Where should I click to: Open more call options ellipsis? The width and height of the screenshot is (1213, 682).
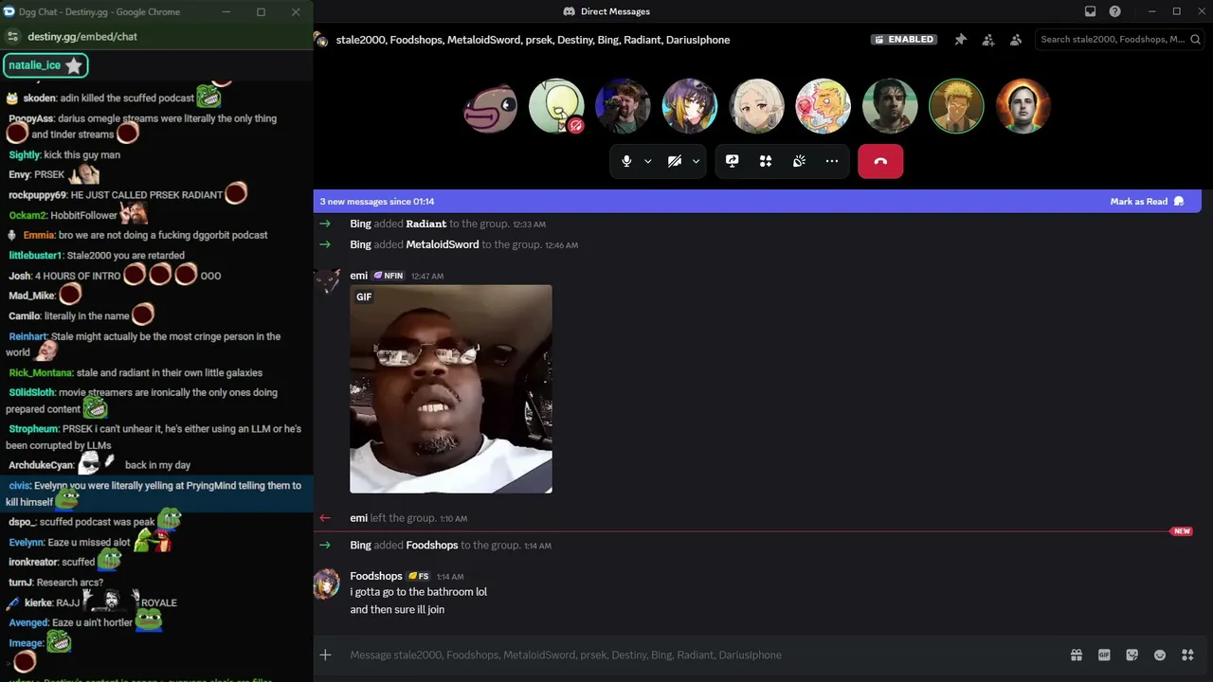click(832, 161)
